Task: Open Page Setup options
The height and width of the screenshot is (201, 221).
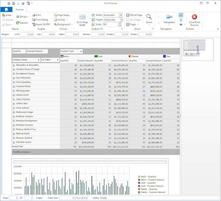Action: (x=62, y=15)
